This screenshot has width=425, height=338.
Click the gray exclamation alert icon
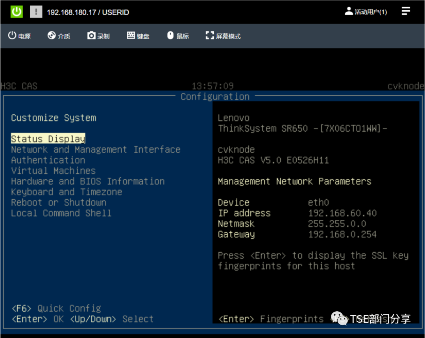36,12
